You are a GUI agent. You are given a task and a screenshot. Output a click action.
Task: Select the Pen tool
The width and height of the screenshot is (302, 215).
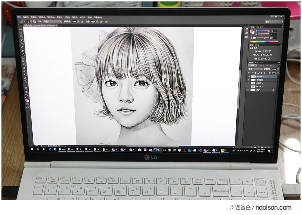25,78
